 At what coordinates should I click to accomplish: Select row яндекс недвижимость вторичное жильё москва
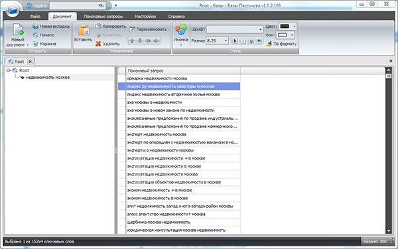point(183,95)
